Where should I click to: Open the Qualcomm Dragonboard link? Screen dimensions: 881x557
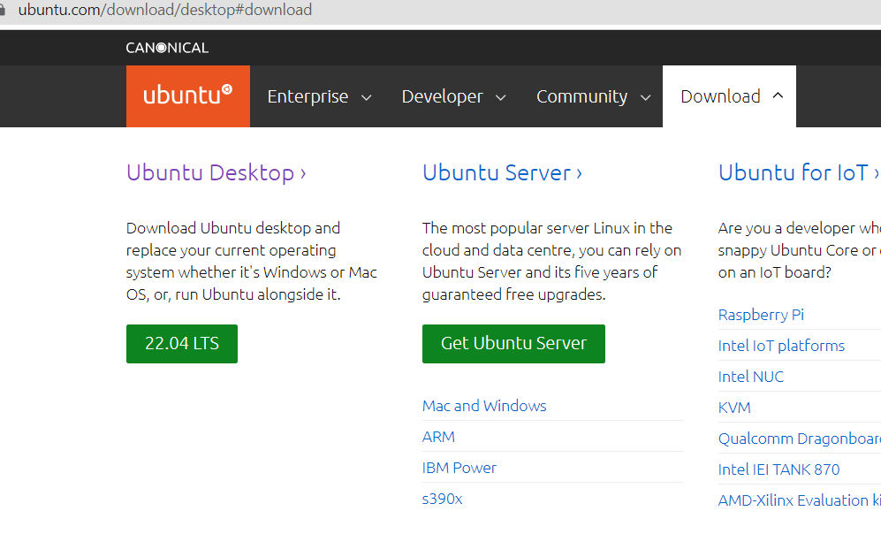click(800, 439)
